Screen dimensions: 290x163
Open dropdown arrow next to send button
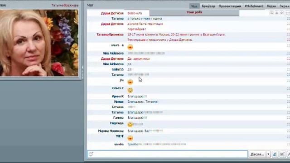tap(268, 154)
